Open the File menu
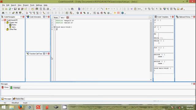This screenshot has height=110, width=196. click(x=3, y=5)
